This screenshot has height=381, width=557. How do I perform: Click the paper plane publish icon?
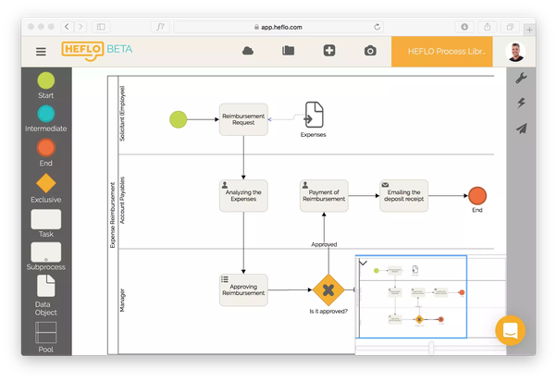(521, 129)
